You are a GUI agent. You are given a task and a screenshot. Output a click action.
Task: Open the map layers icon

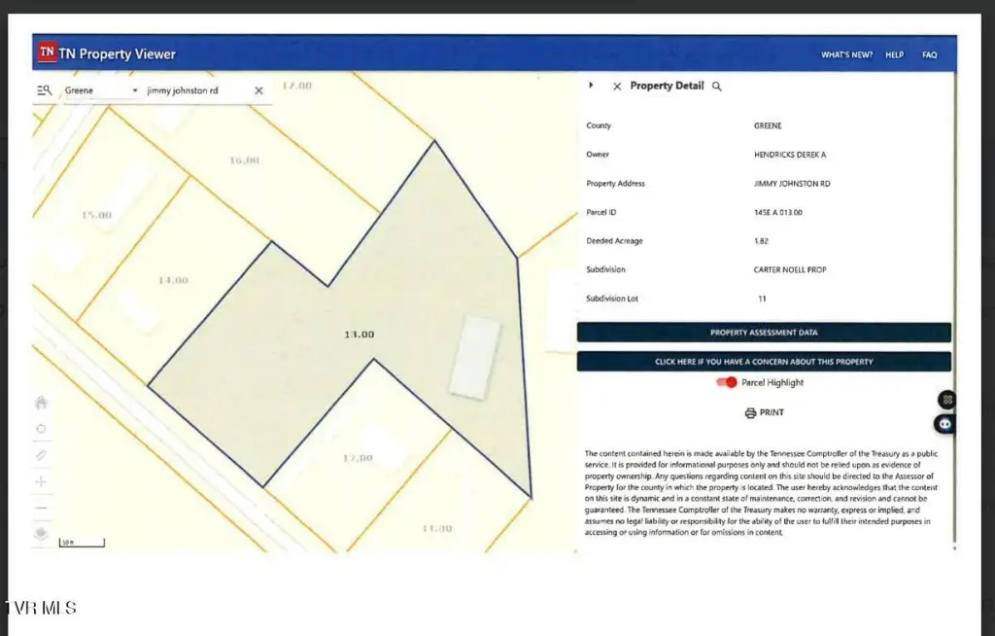[41, 534]
